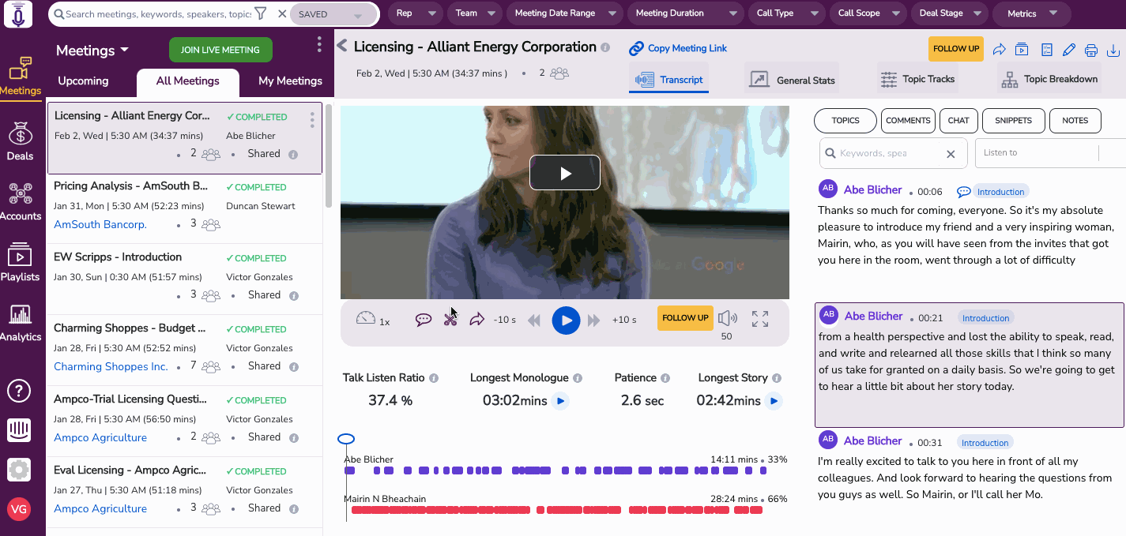The image size is (1126, 536).
Task: Download the meeting recording
Action: (1113, 51)
